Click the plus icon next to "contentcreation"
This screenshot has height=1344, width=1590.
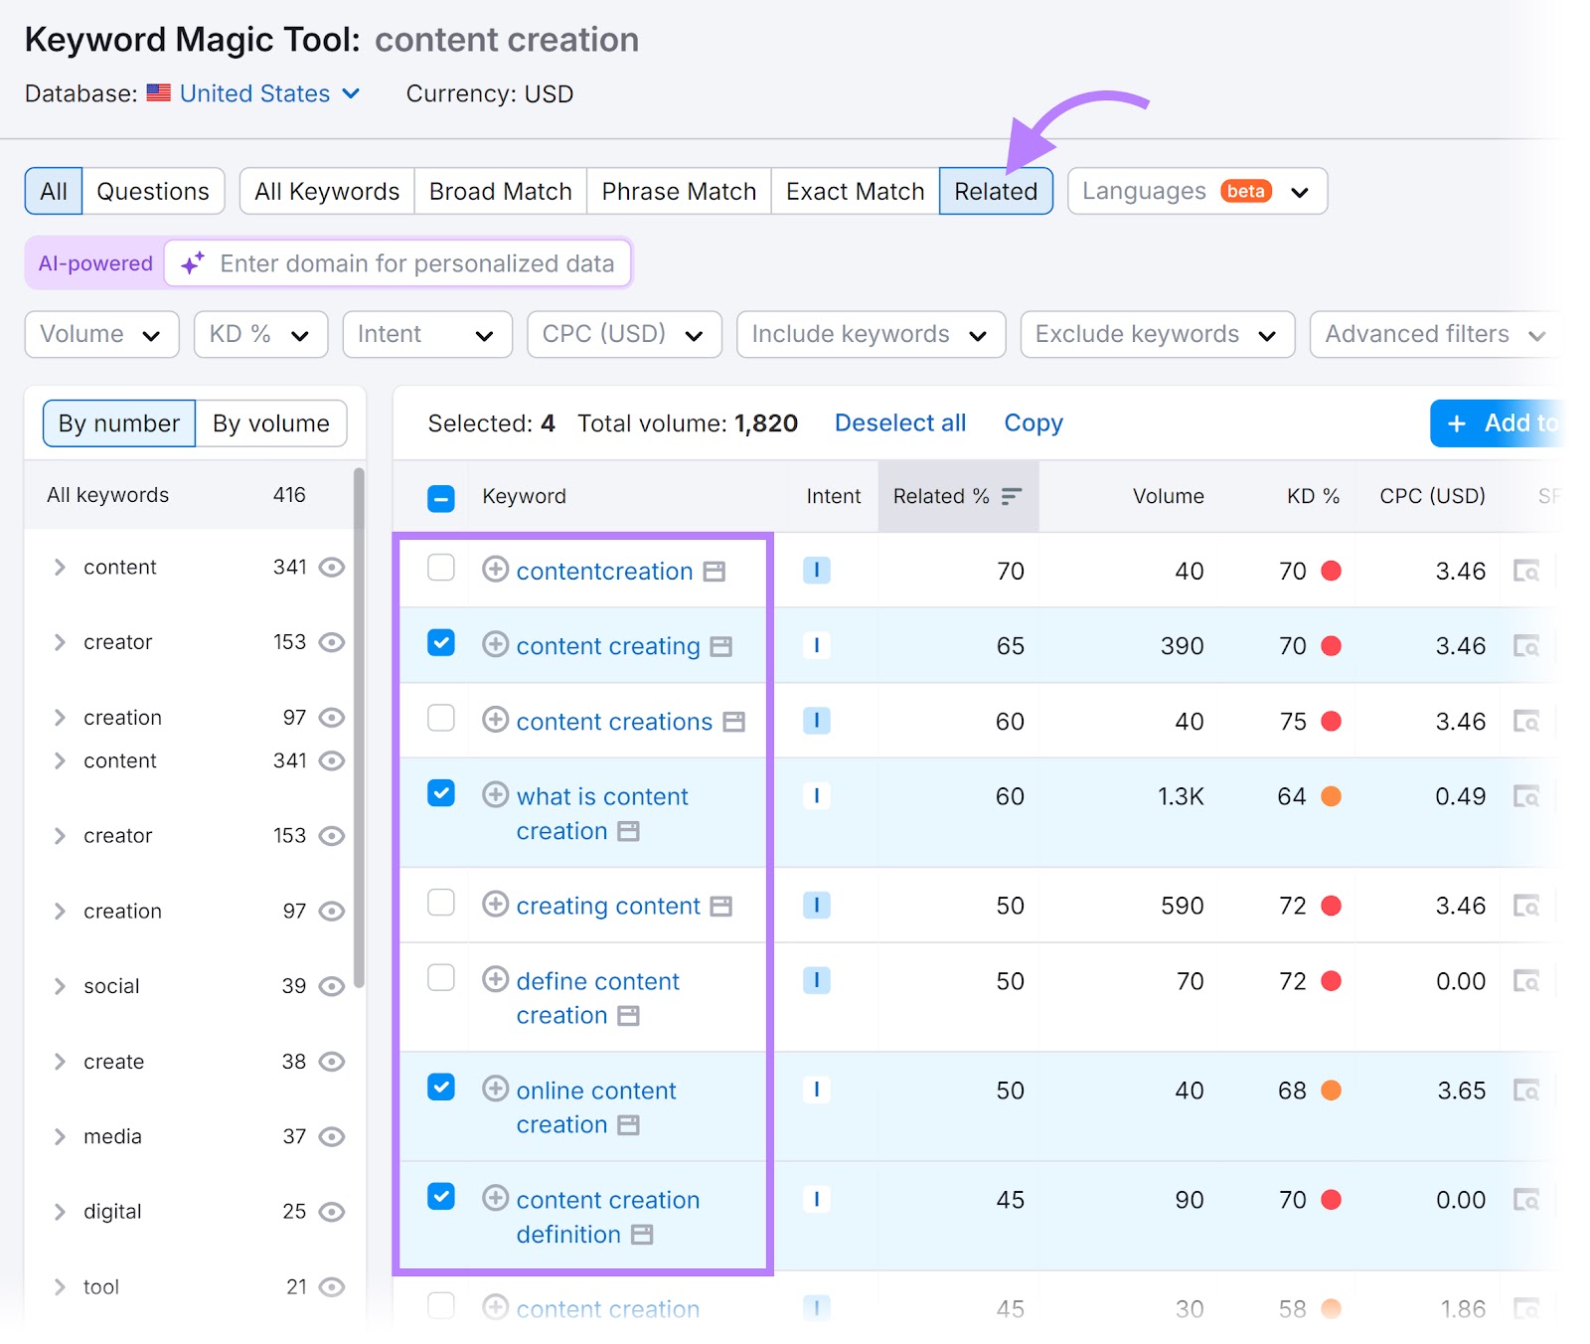[x=495, y=571]
